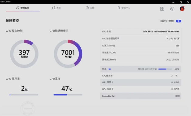Open settings via the gear icon

pyautogui.click(x=172, y=9)
